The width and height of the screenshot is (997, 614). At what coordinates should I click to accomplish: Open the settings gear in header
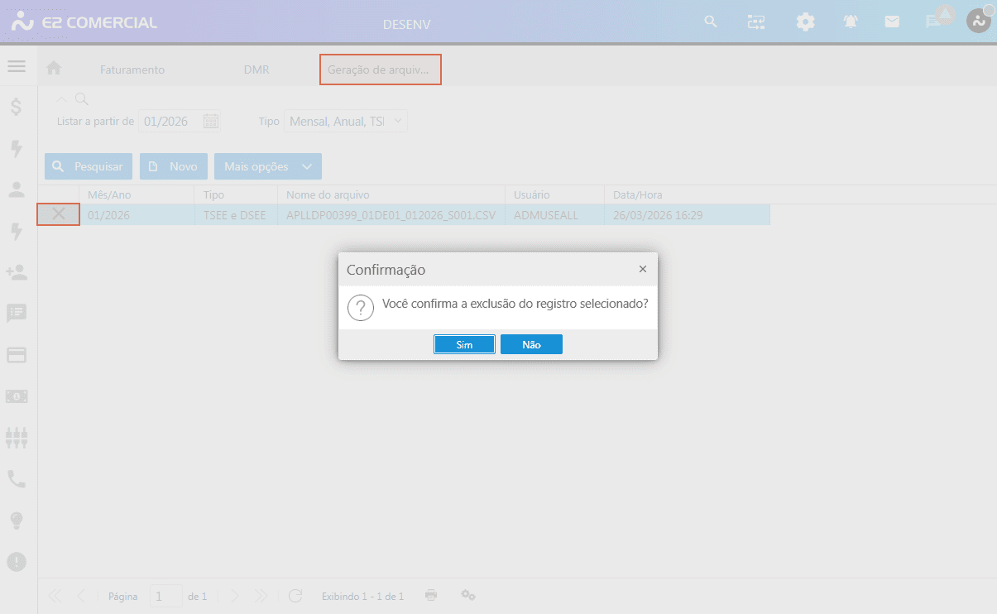[x=805, y=22]
